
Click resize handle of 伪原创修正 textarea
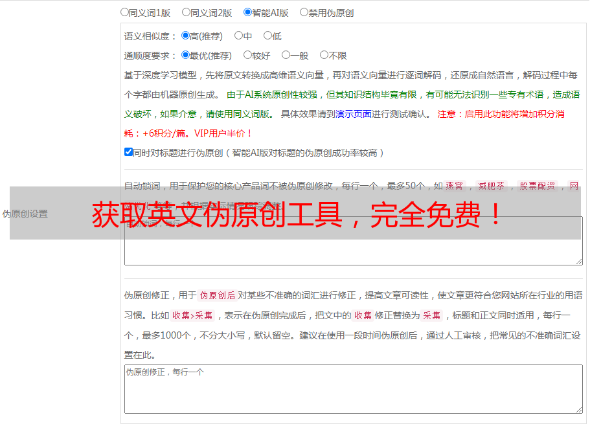579,410
